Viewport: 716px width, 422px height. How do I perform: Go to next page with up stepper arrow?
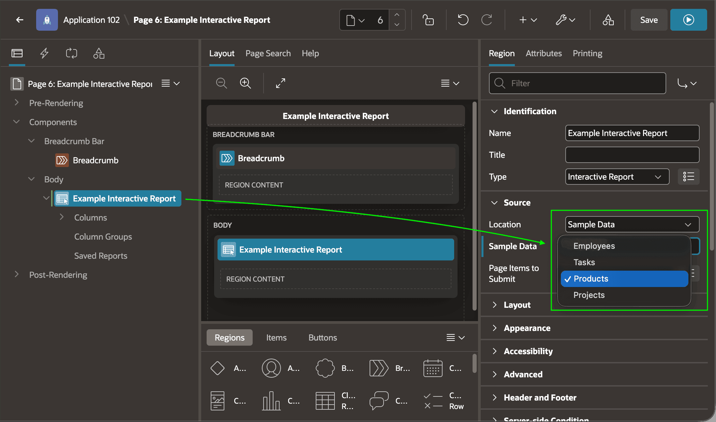[397, 15]
